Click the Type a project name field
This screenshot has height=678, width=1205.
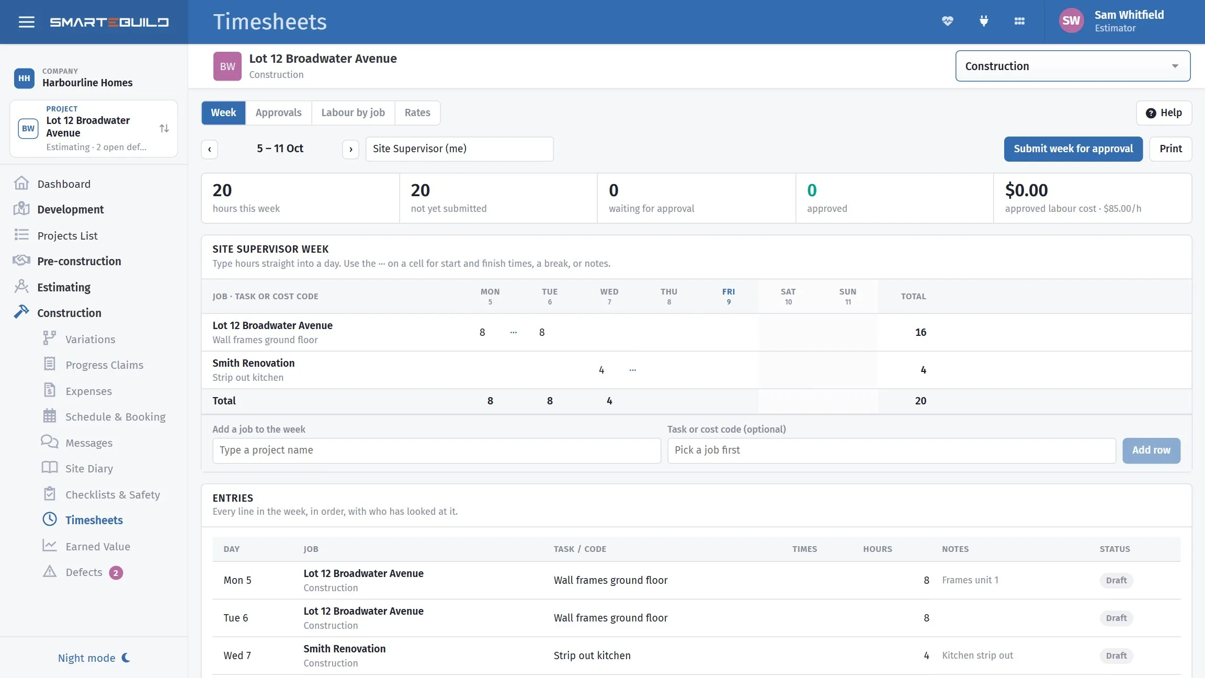(x=436, y=450)
